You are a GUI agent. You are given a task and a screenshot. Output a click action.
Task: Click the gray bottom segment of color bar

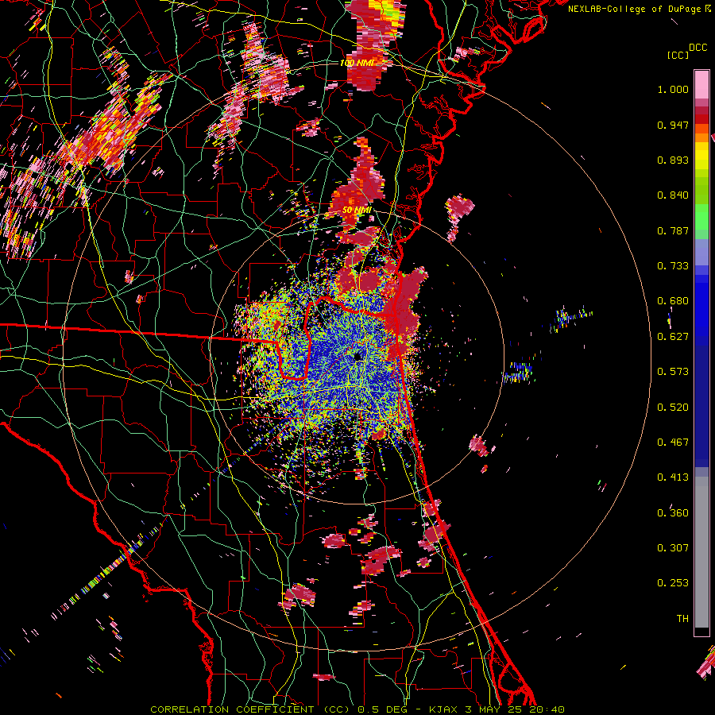click(x=701, y=552)
